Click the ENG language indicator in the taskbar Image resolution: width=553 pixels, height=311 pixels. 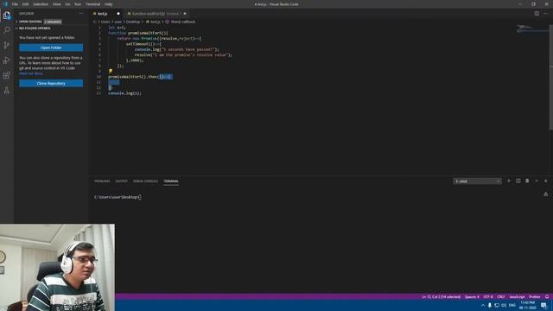click(x=512, y=305)
